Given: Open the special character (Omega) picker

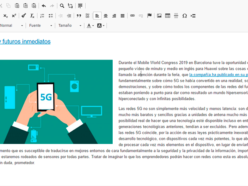Looking at the screenshot, I should pos(185,16).
